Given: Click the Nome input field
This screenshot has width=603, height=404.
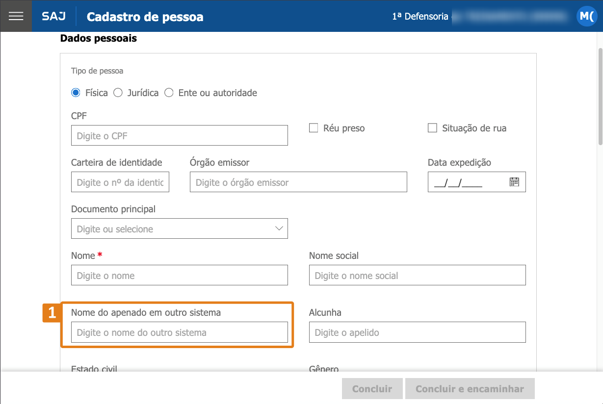Looking at the screenshot, I should click(180, 275).
